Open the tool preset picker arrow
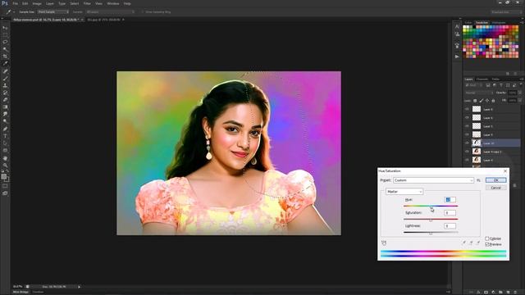 14,12
